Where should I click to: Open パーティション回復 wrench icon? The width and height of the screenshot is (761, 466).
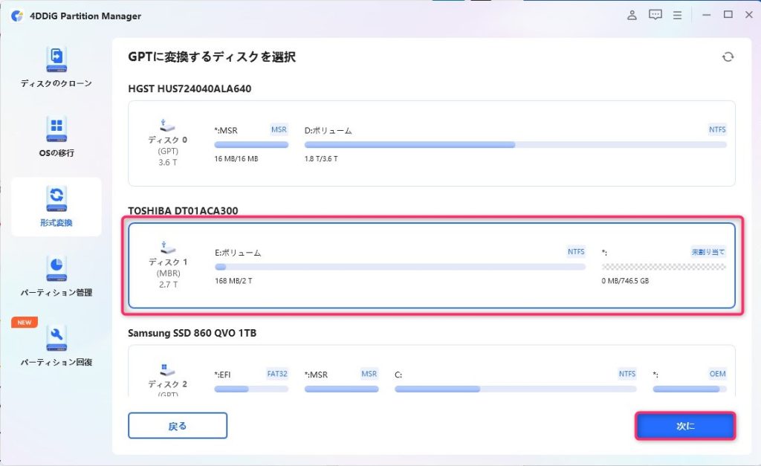tap(56, 337)
